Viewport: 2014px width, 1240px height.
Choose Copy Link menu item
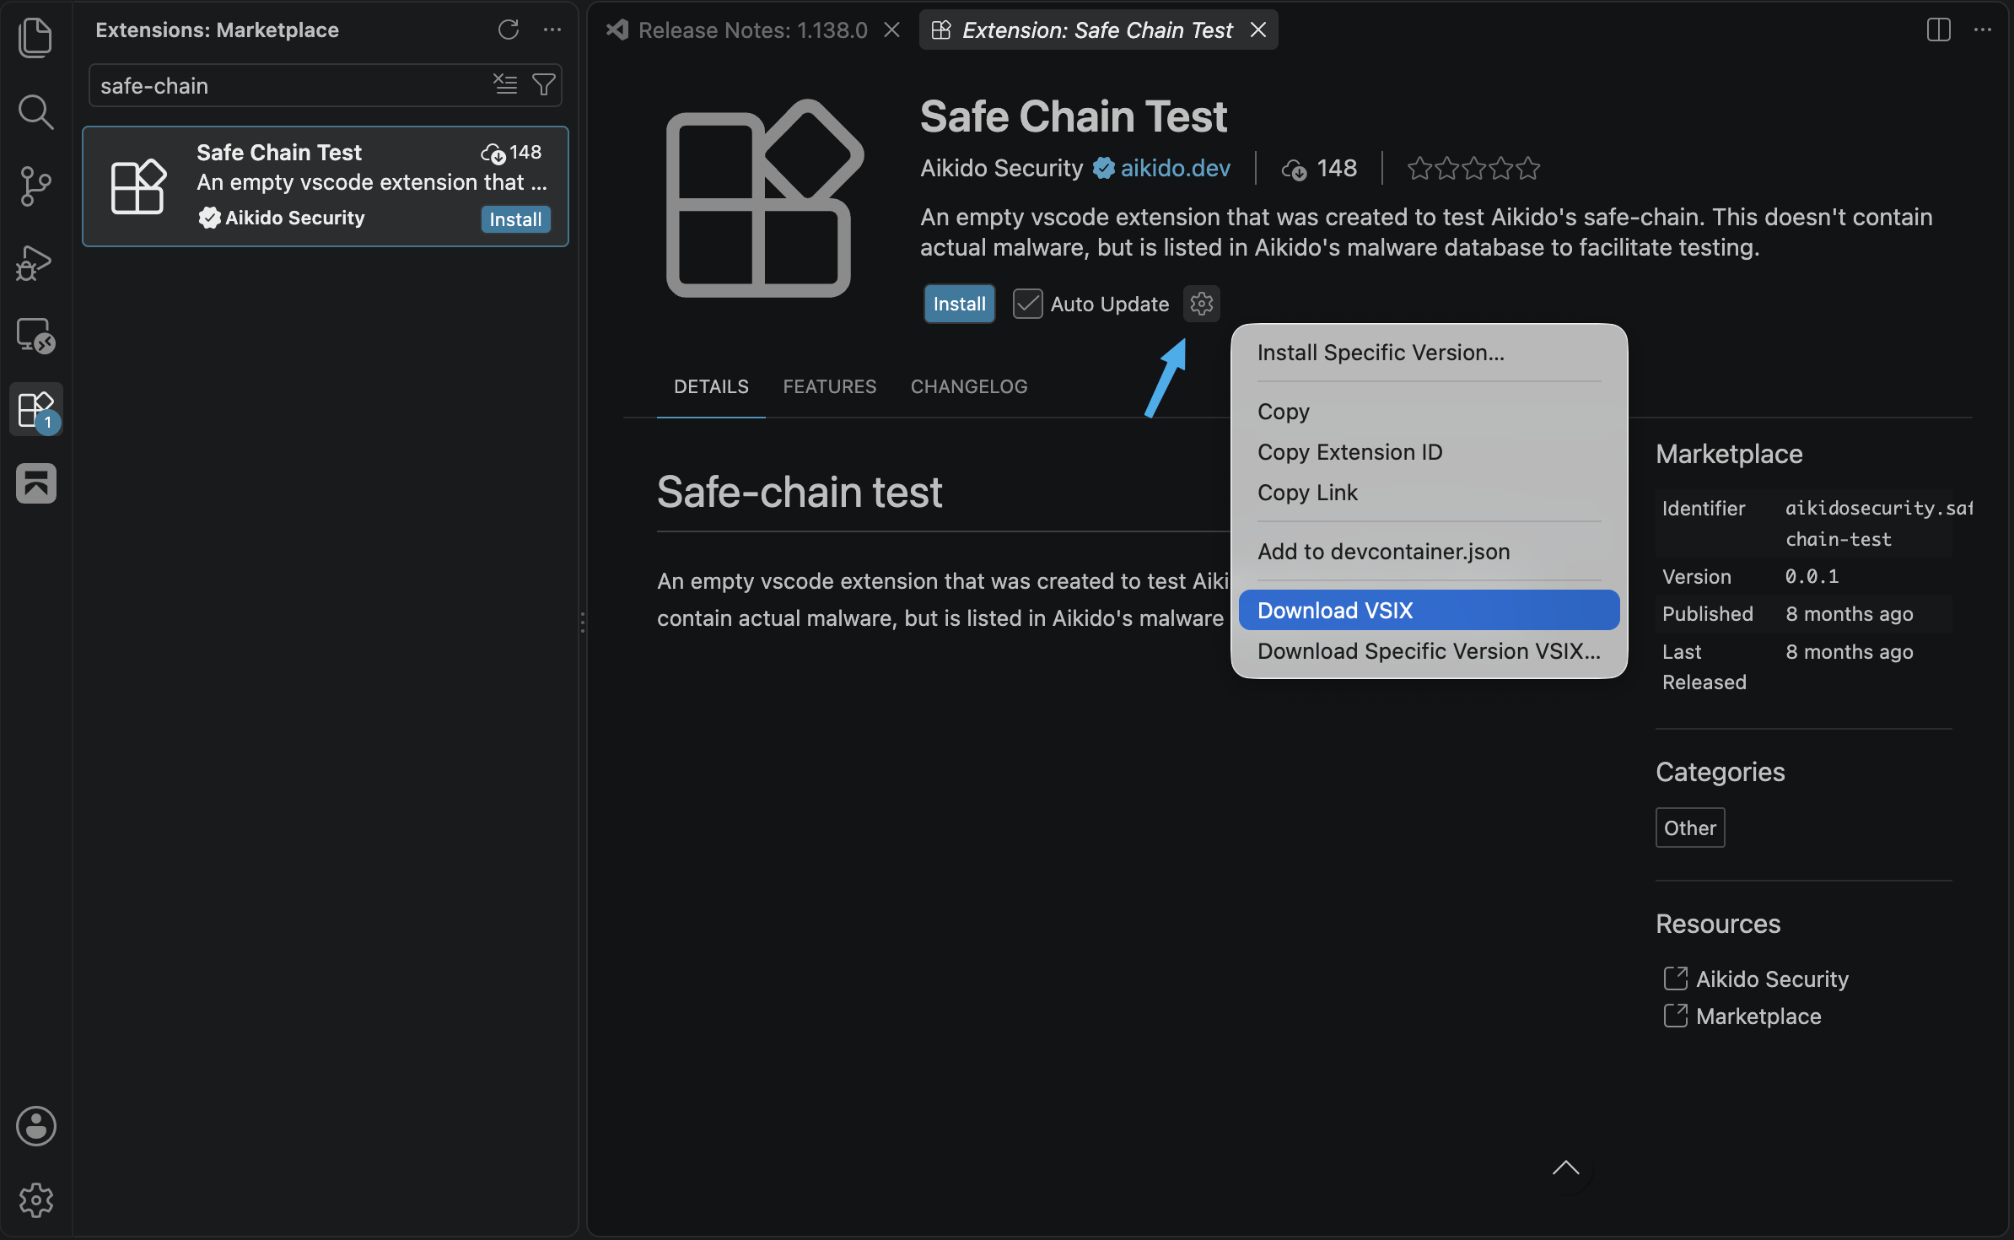coord(1429,493)
